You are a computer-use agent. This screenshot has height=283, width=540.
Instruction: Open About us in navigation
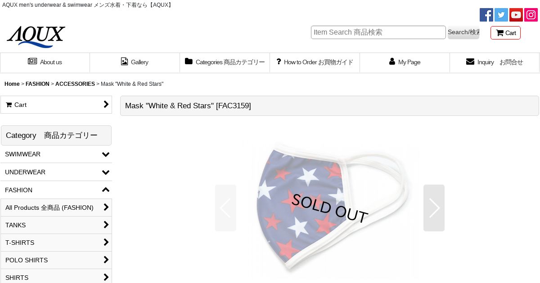(45, 62)
